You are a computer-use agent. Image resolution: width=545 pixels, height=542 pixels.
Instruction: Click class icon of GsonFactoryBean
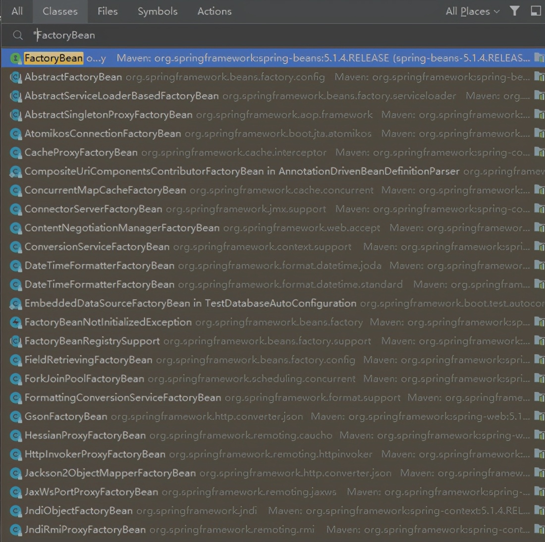(x=16, y=416)
